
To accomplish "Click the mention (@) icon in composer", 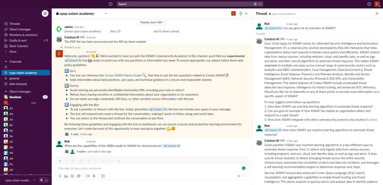I will (78, 176).
